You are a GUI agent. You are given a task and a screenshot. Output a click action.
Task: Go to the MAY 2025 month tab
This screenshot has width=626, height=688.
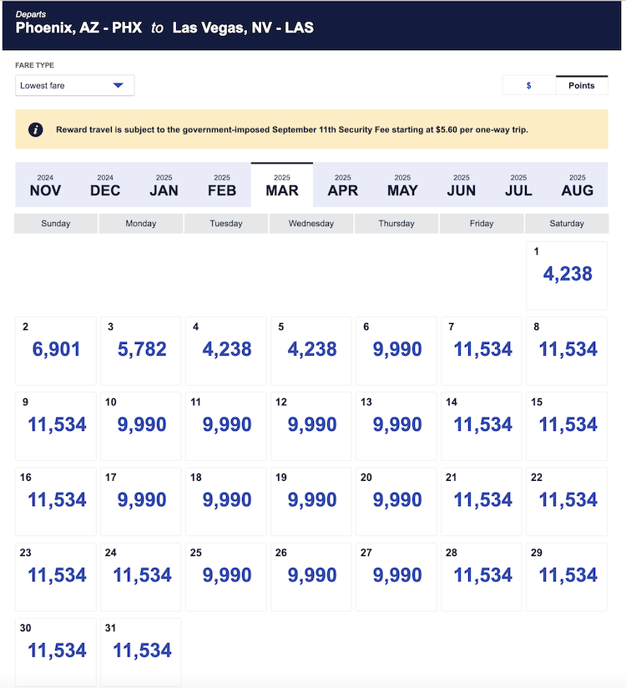tap(402, 185)
